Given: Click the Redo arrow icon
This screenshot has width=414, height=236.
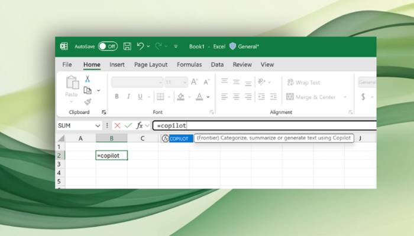Looking at the screenshot, I should (159, 46).
